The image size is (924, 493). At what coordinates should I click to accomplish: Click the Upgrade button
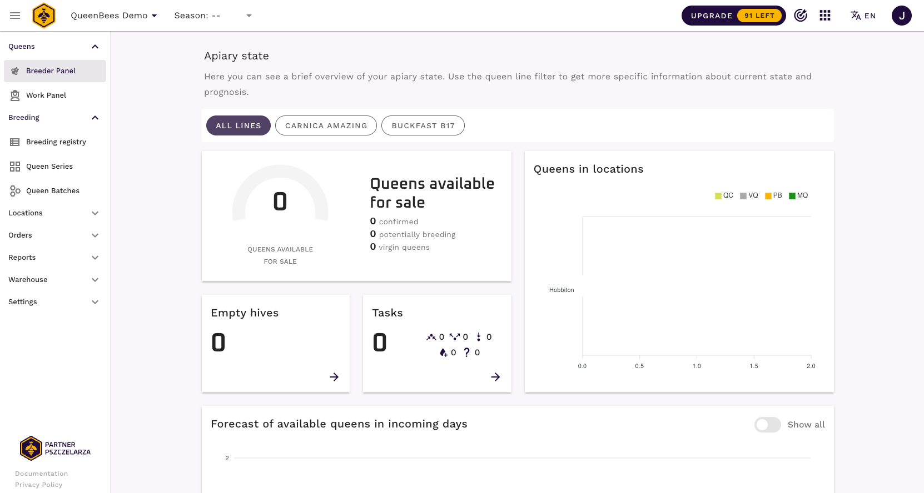point(733,16)
